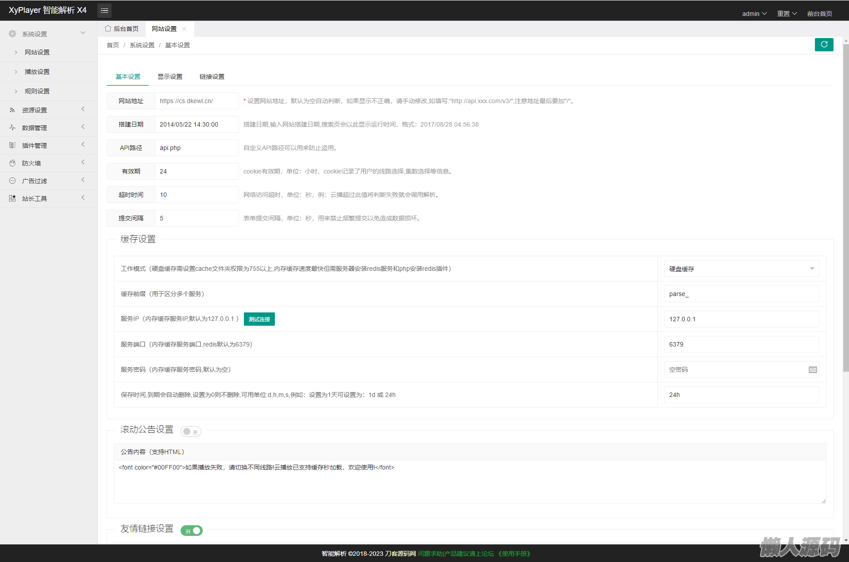This screenshot has width=849, height=562.
Task: Expand the 数据管理 sidebar group
Action: [x=83, y=127]
